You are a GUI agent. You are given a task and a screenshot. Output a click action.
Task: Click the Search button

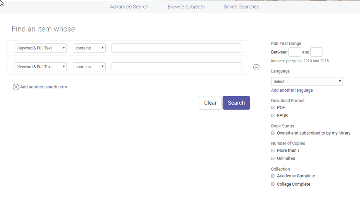236,103
